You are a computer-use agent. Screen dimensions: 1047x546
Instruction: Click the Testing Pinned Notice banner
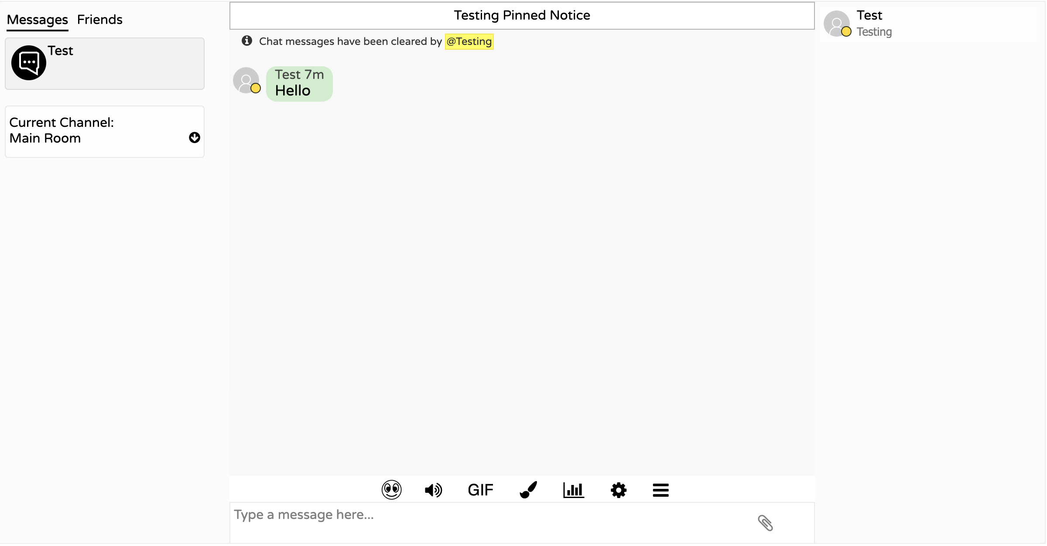click(x=522, y=16)
